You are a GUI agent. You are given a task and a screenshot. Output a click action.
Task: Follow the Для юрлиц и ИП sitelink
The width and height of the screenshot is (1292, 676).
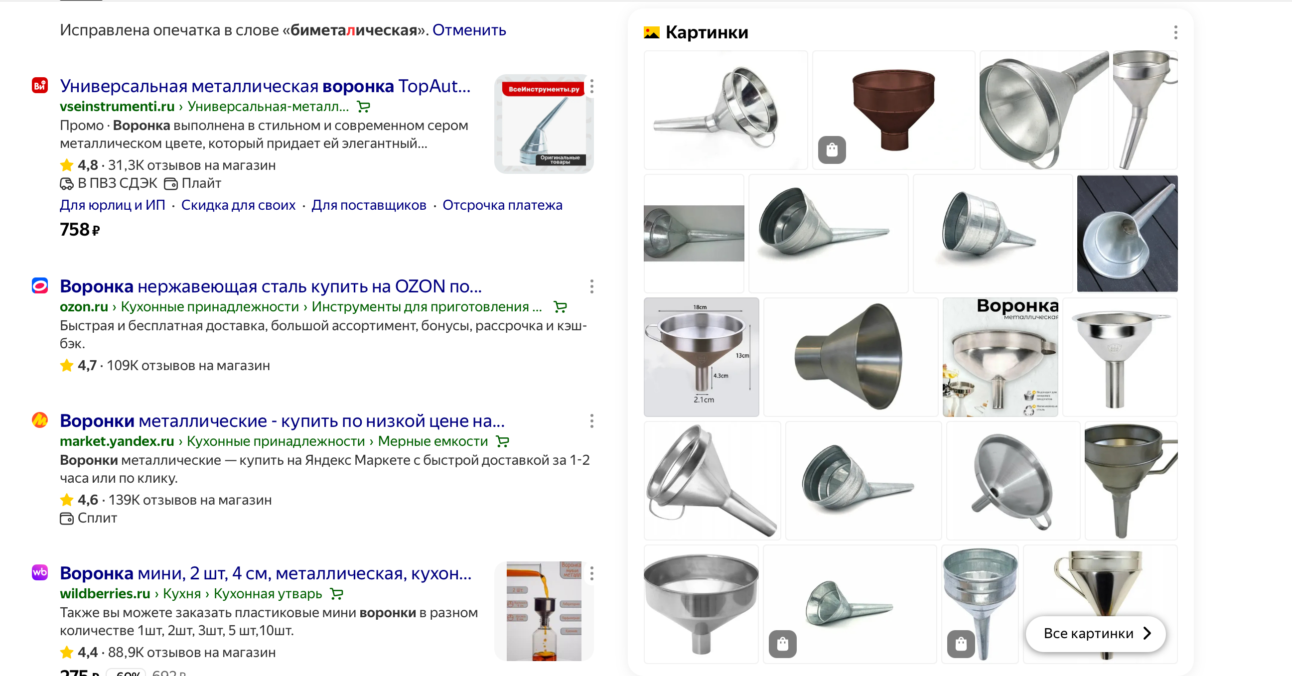112,205
